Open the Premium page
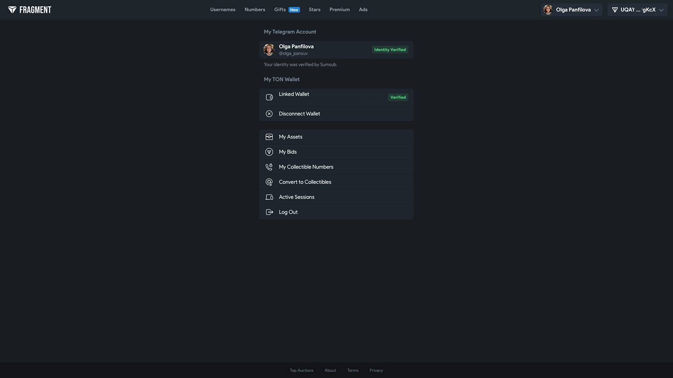The height and width of the screenshot is (378, 673). [x=340, y=10]
